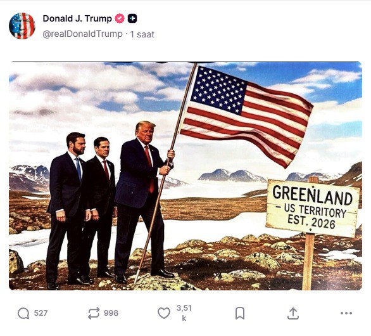
Task: Click the '1 saat' timestamp
Action: 142,35
